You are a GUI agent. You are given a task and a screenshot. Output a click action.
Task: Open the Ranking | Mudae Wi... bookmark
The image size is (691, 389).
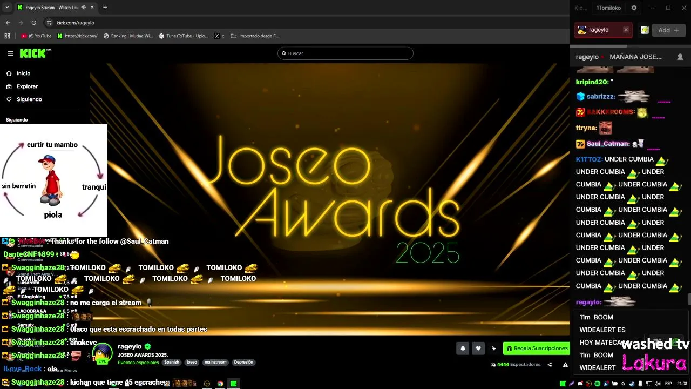[128, 36]
